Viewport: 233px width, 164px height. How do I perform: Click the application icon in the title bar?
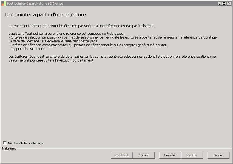pos(4,4)
